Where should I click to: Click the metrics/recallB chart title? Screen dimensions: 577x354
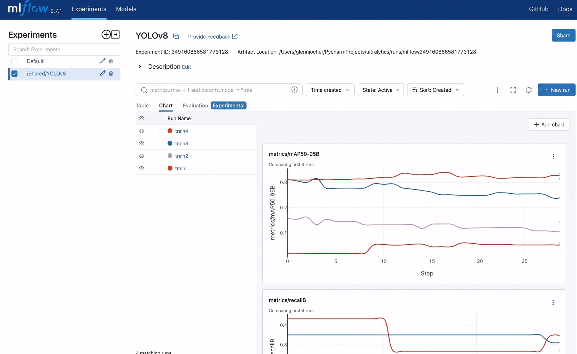tap(287, 300)
